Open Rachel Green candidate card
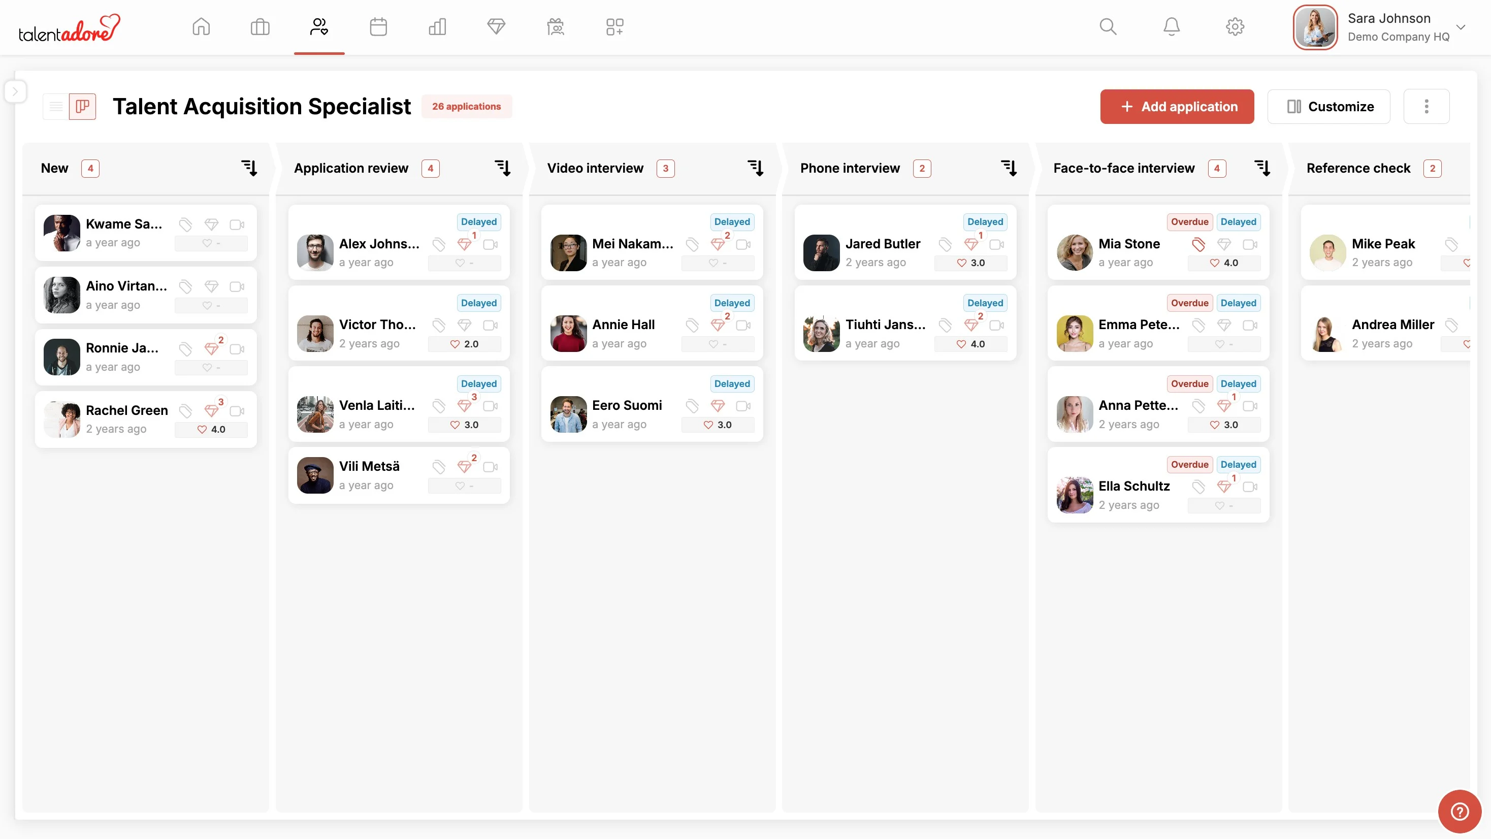Image resolution: width=1491 pixels, height=839 pixels. (x=127, y=410)
